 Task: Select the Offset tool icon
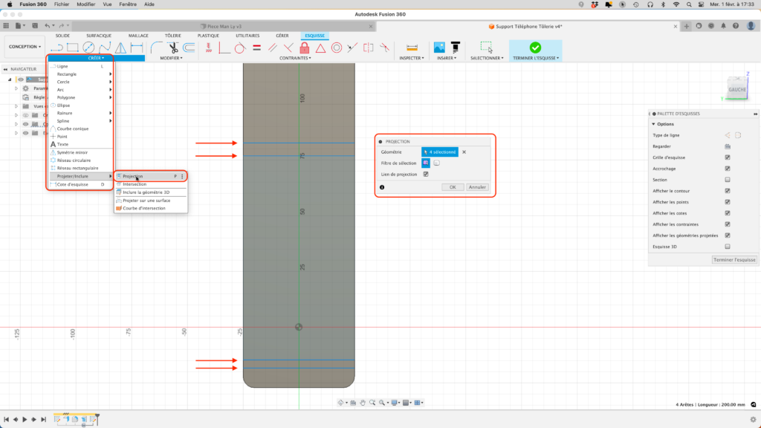click(x=189, y=48)
